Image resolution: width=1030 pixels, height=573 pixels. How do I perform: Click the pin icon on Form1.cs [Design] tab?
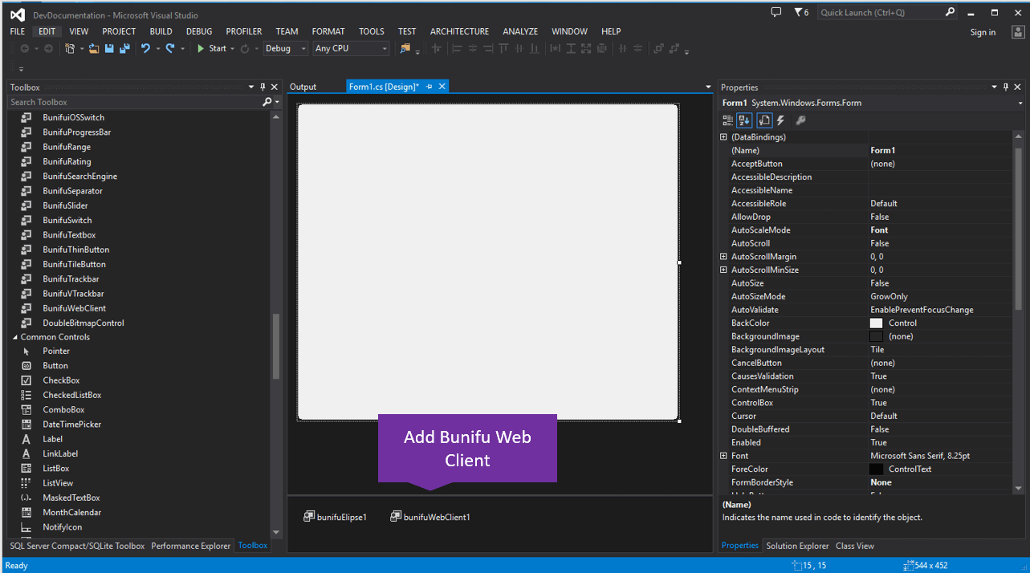[x=430, y=87]
